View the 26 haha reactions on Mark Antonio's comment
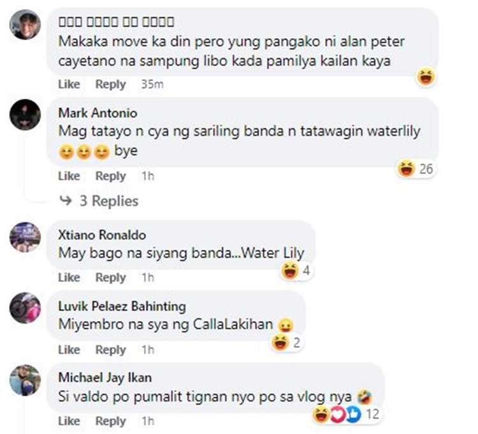Image resolution: width=478 pixels, height=434 pixels. coord(416,168)
